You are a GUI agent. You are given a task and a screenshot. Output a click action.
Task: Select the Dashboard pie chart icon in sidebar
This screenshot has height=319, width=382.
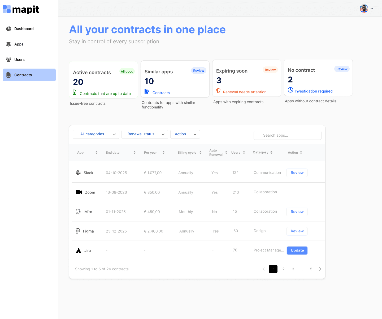[9, 29]
